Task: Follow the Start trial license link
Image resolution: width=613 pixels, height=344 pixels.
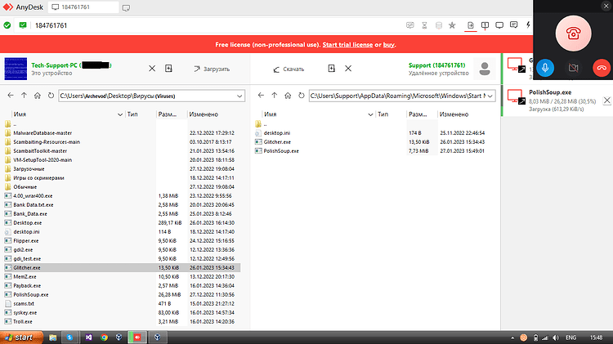Action: (x=347, y=45)
